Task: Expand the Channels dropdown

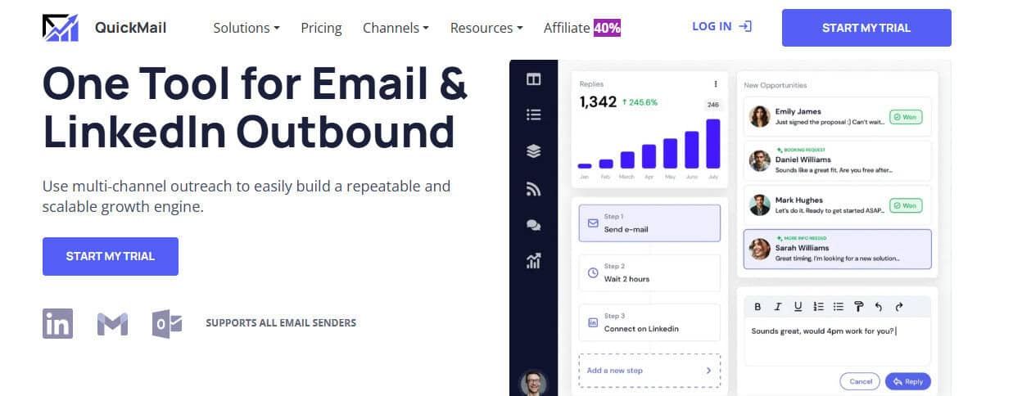Action: click(396, 28)
